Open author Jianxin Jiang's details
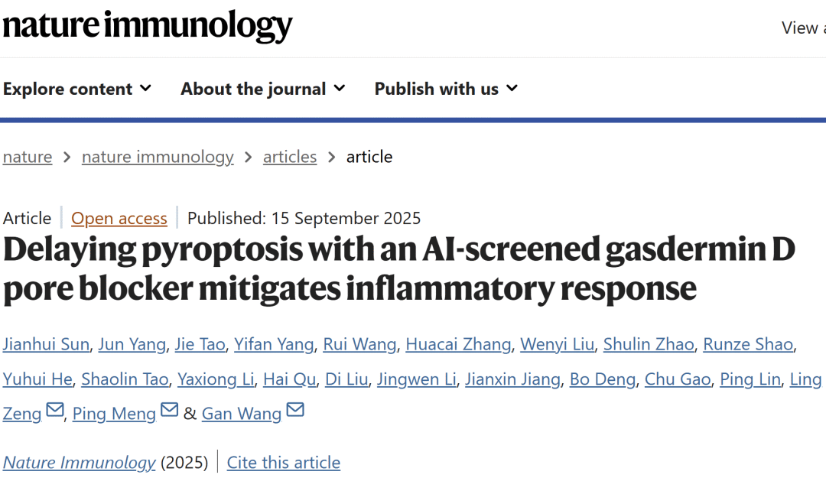The width and height of the screenshot is (826, 478). (514, 379)
